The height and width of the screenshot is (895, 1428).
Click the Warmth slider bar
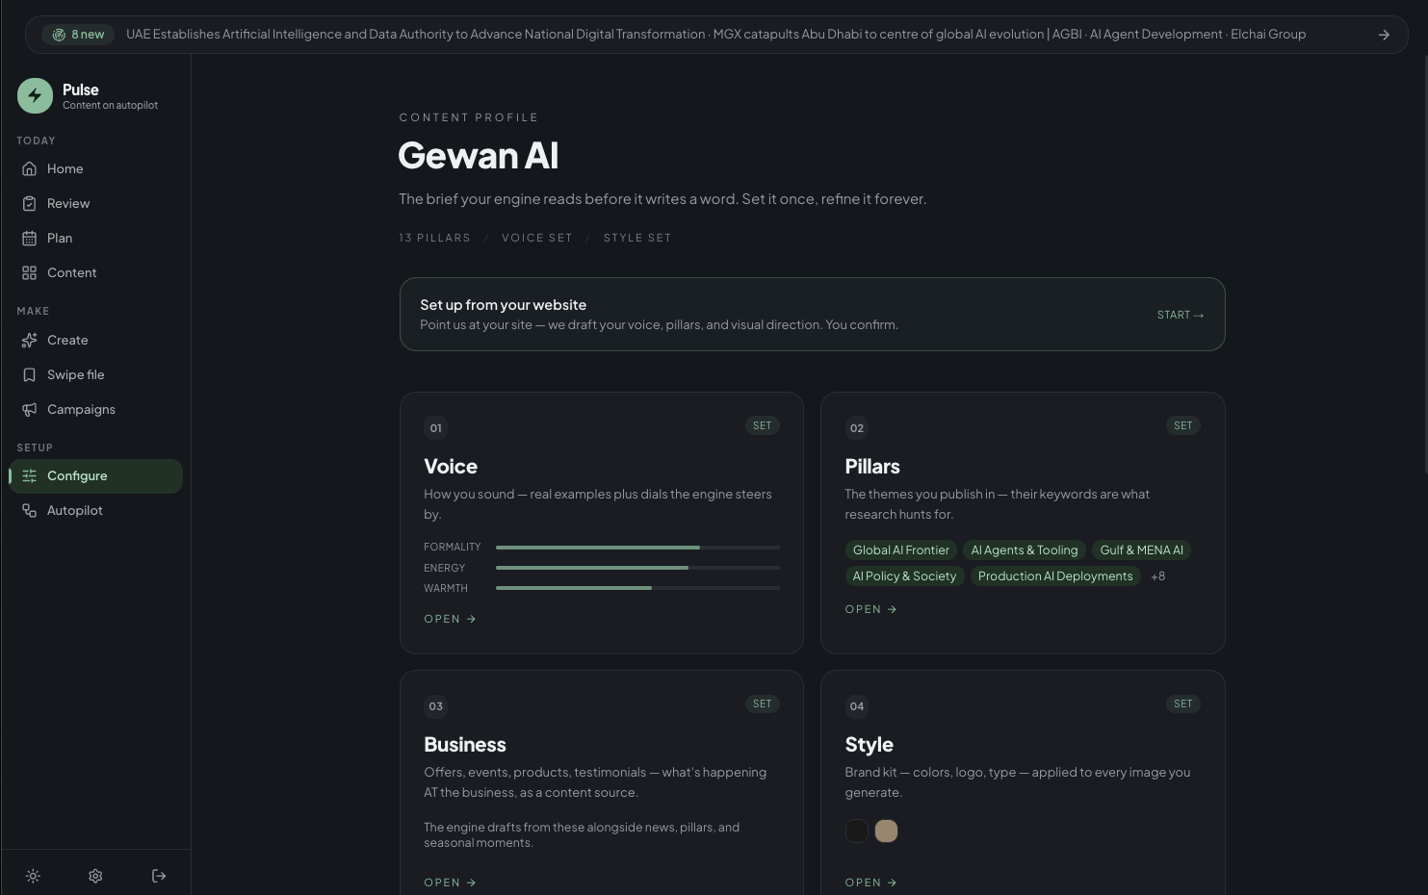coord(637,588)
